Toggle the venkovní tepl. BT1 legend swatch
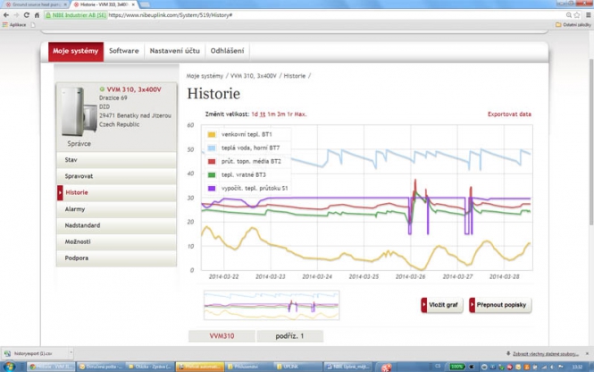594x372 pixels. pos(212,135)
